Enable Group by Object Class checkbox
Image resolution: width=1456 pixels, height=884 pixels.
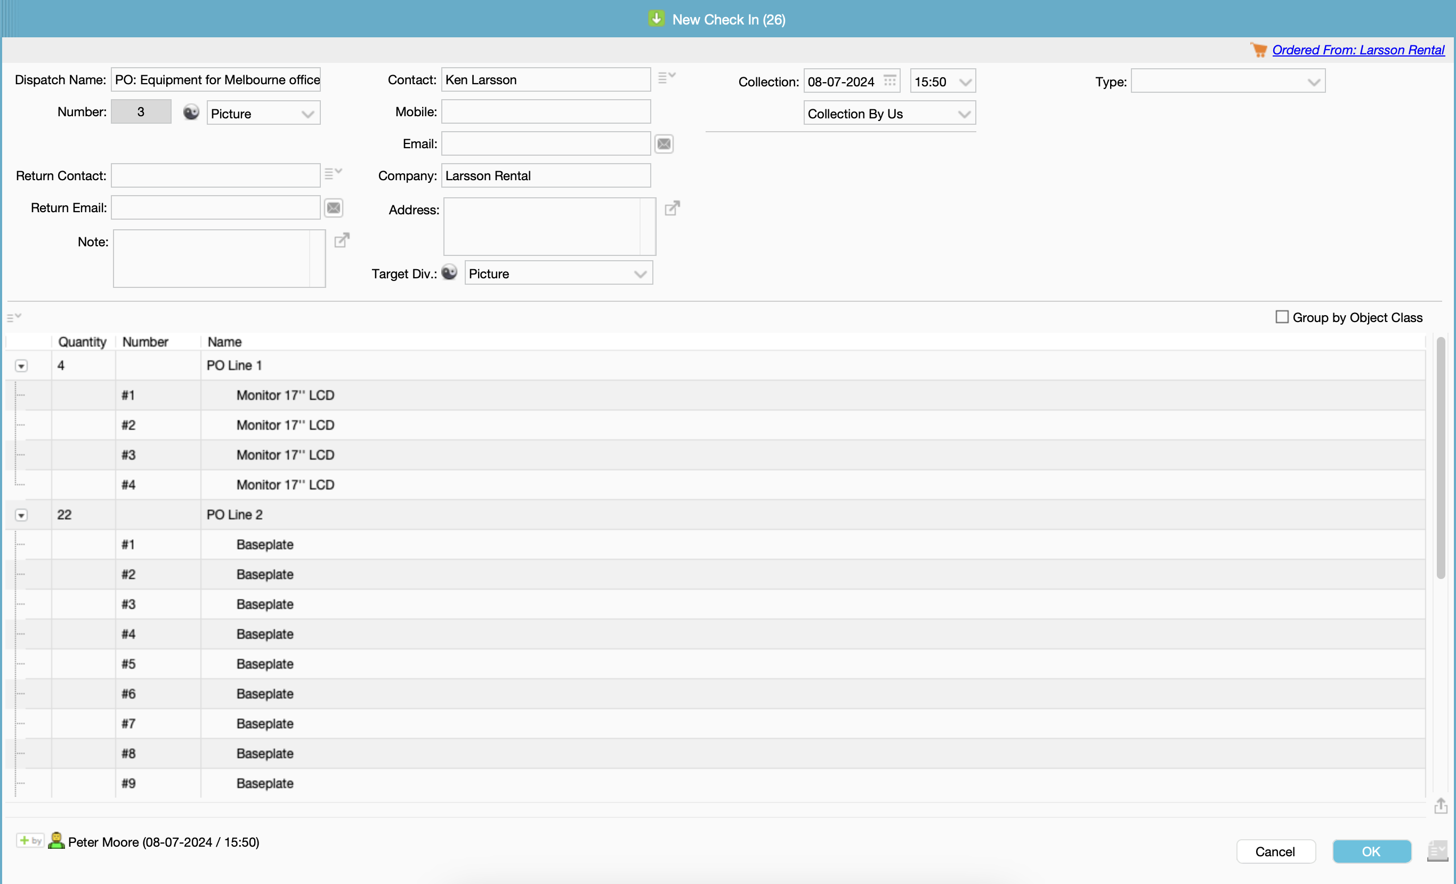[x=1281, y=317]
